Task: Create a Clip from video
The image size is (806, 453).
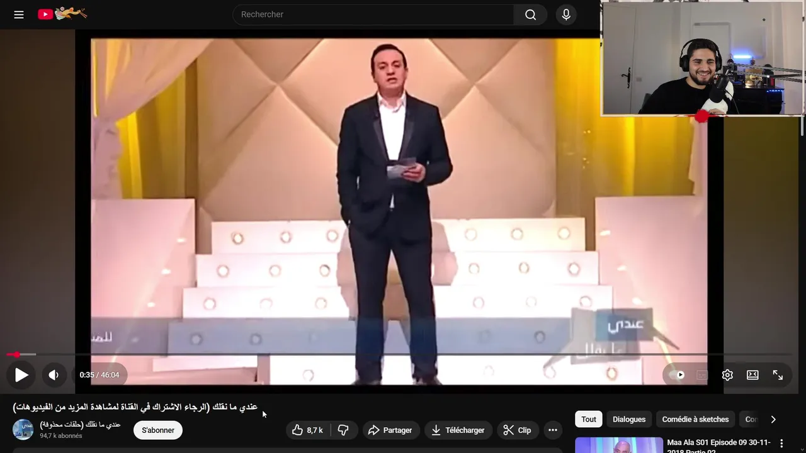Action: (x=518, y=430)
